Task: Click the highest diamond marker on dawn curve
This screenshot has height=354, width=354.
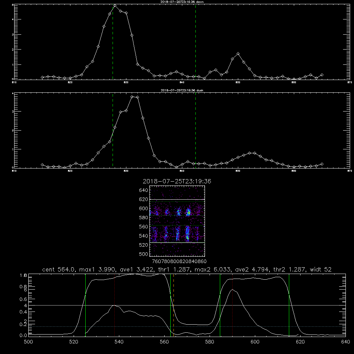Action: click(x=115, y=6)
